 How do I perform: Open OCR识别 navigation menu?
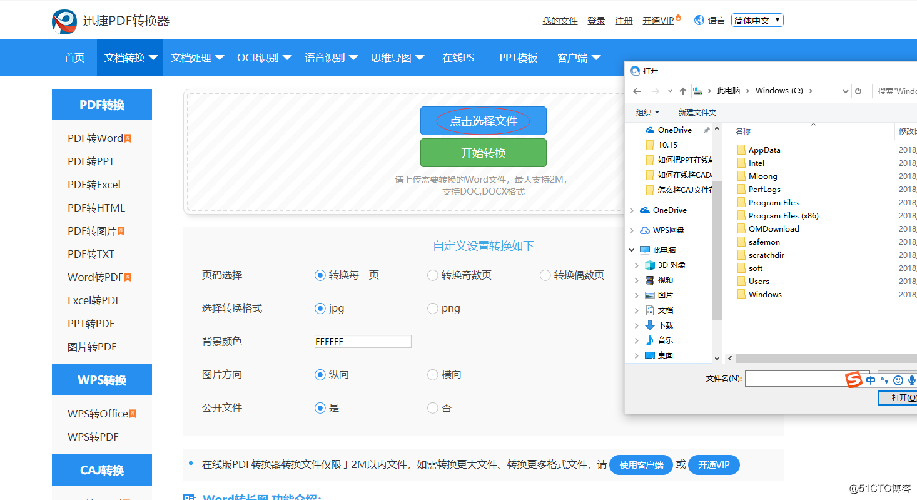click(x=263, y=58)
